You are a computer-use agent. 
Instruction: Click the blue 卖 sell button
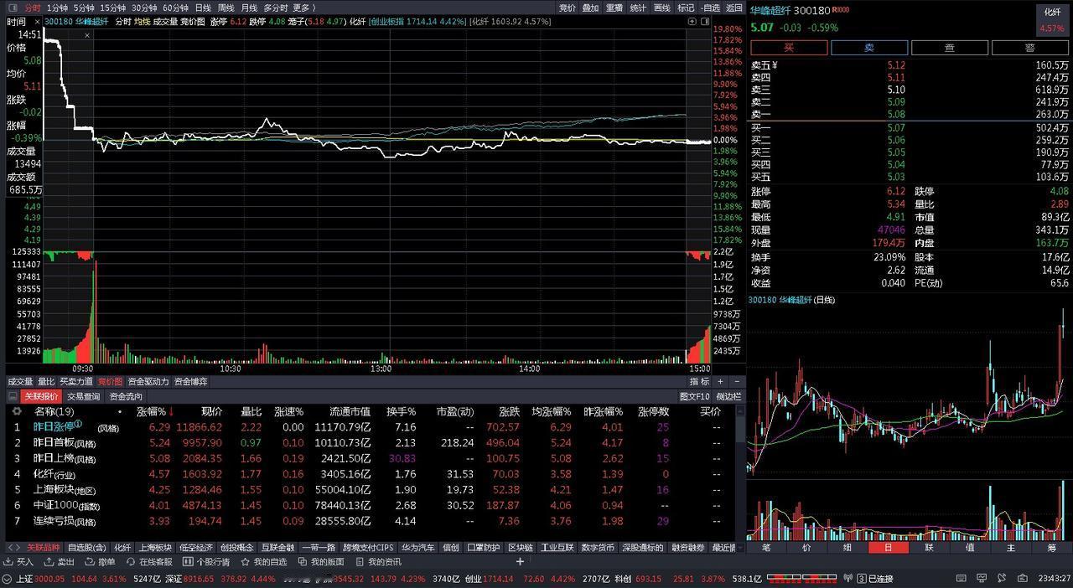click(x=869, y=48)
